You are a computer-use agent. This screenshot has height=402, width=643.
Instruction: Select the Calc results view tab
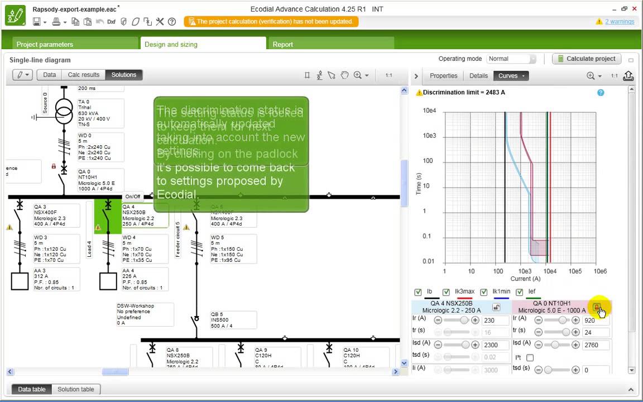[84, 75]
